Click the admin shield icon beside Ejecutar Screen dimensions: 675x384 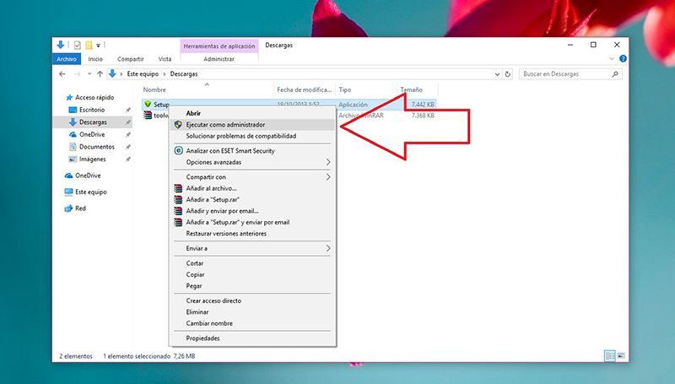point(178,124)
